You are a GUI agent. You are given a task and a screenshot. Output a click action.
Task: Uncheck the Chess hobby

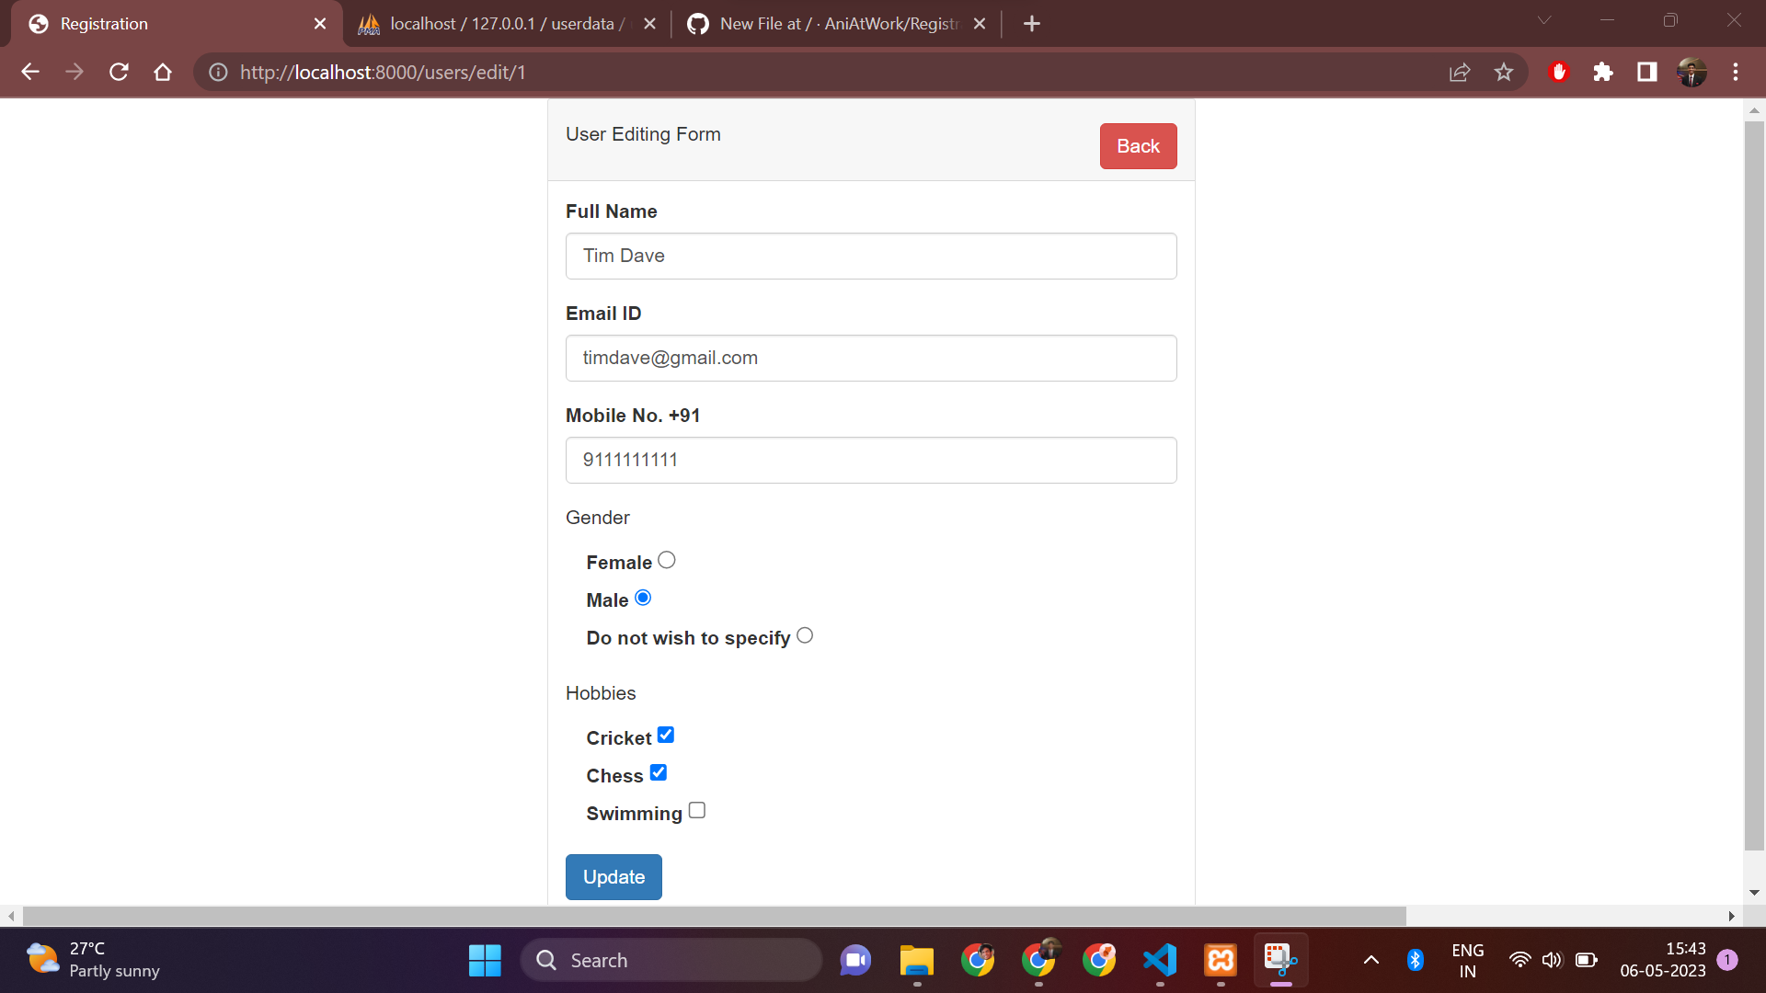(659, 772)
